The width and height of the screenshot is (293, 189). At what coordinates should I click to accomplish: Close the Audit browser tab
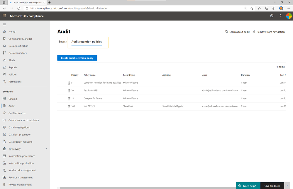point(44,3)
